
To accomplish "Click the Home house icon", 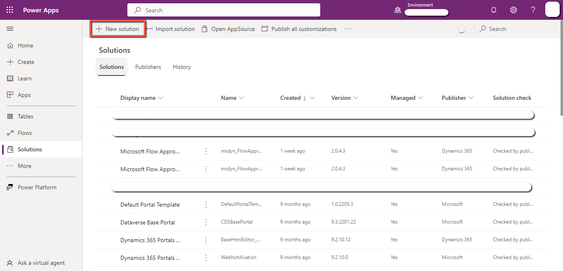I will point(10,45).
